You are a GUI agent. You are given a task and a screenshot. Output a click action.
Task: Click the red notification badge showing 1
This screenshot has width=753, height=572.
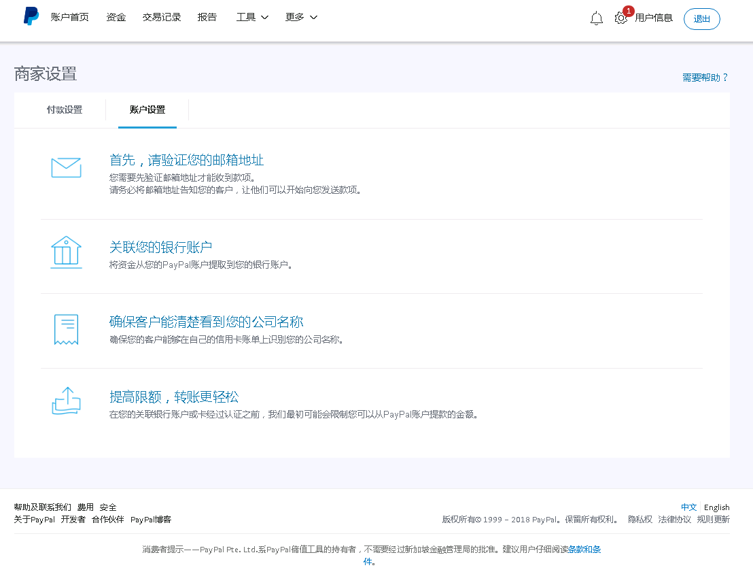[x=629, y=11]
